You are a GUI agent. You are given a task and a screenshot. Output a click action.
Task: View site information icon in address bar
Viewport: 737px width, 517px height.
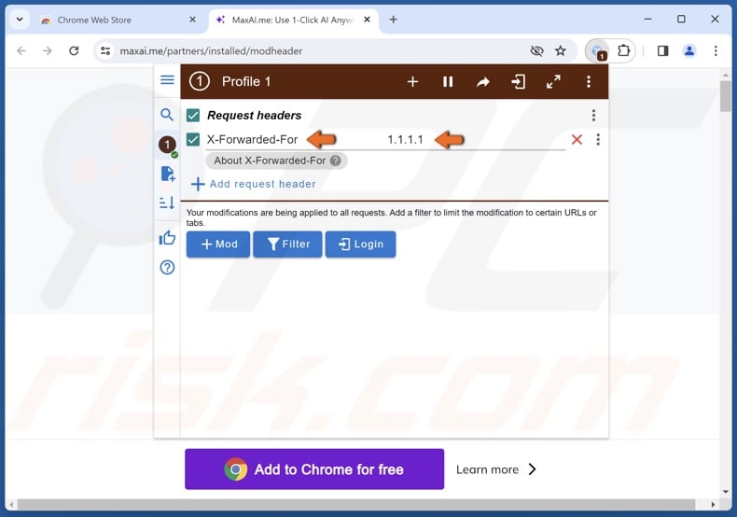[x=105, y=50]
